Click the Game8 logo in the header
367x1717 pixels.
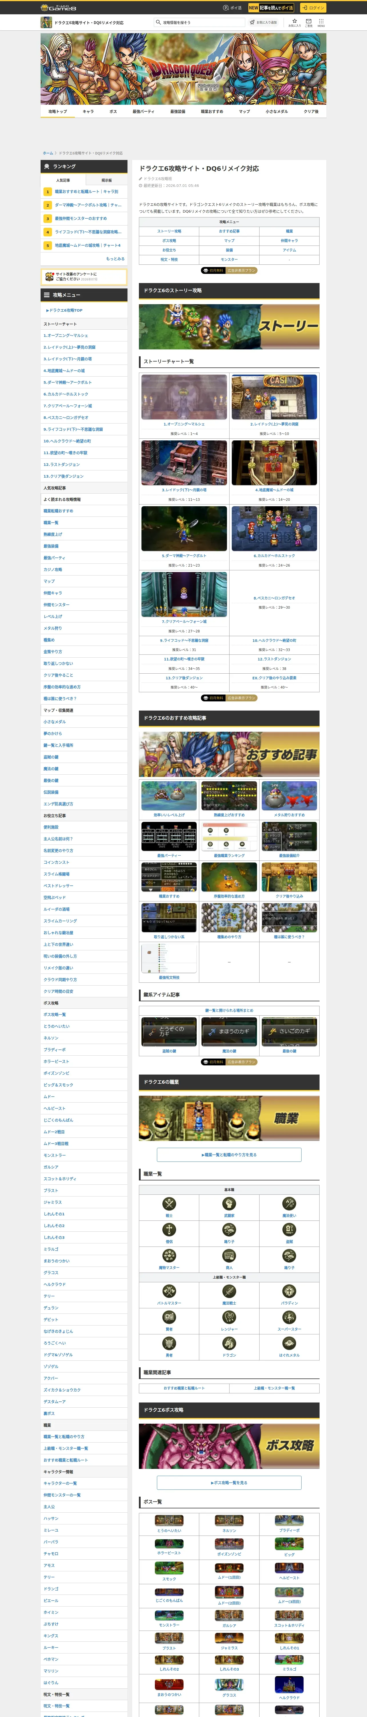58,8
